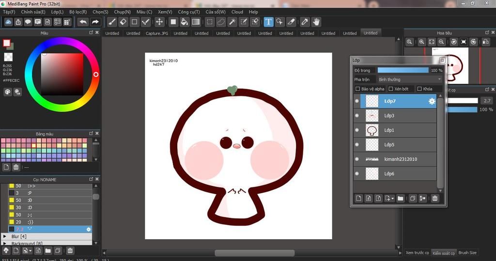
Task: Open add-layer dropdown arrow in Lớp panel
Action: 392,199
